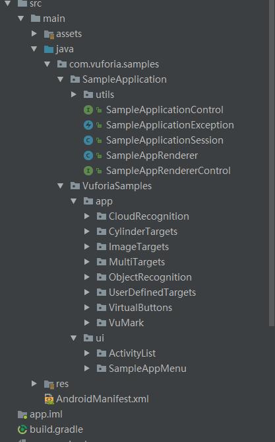Click the build.gradle file icon

[22, 429]
